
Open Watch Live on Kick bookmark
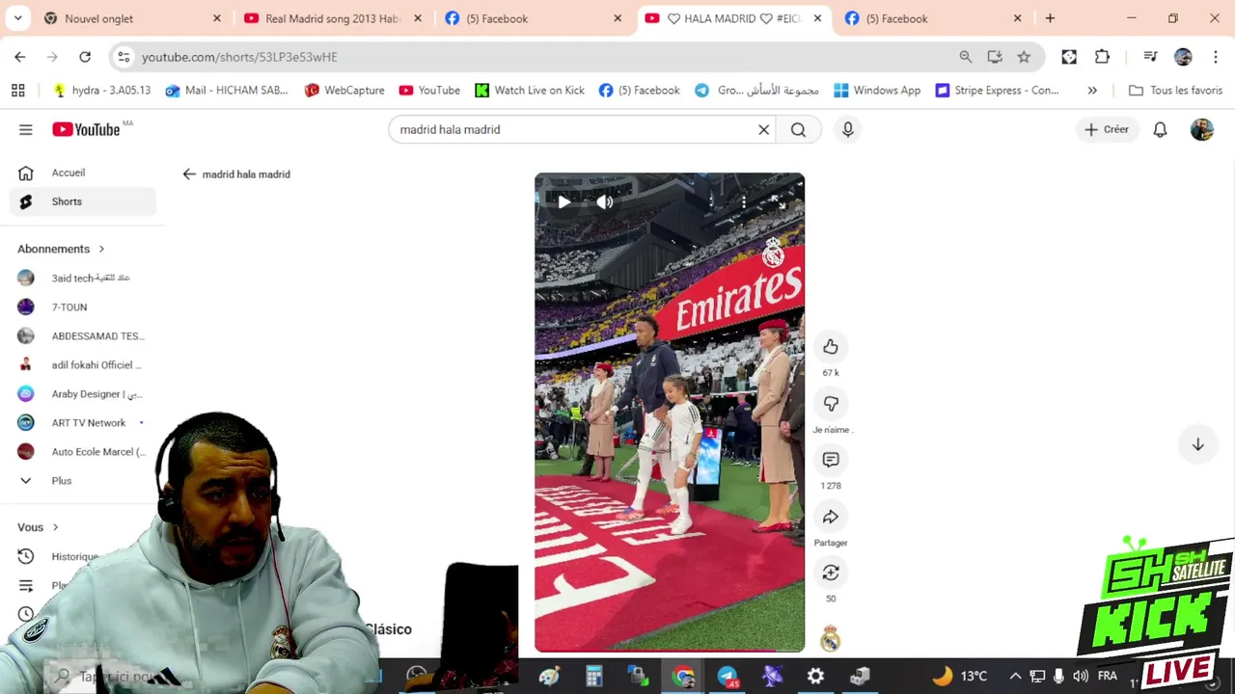click(530, 90)
